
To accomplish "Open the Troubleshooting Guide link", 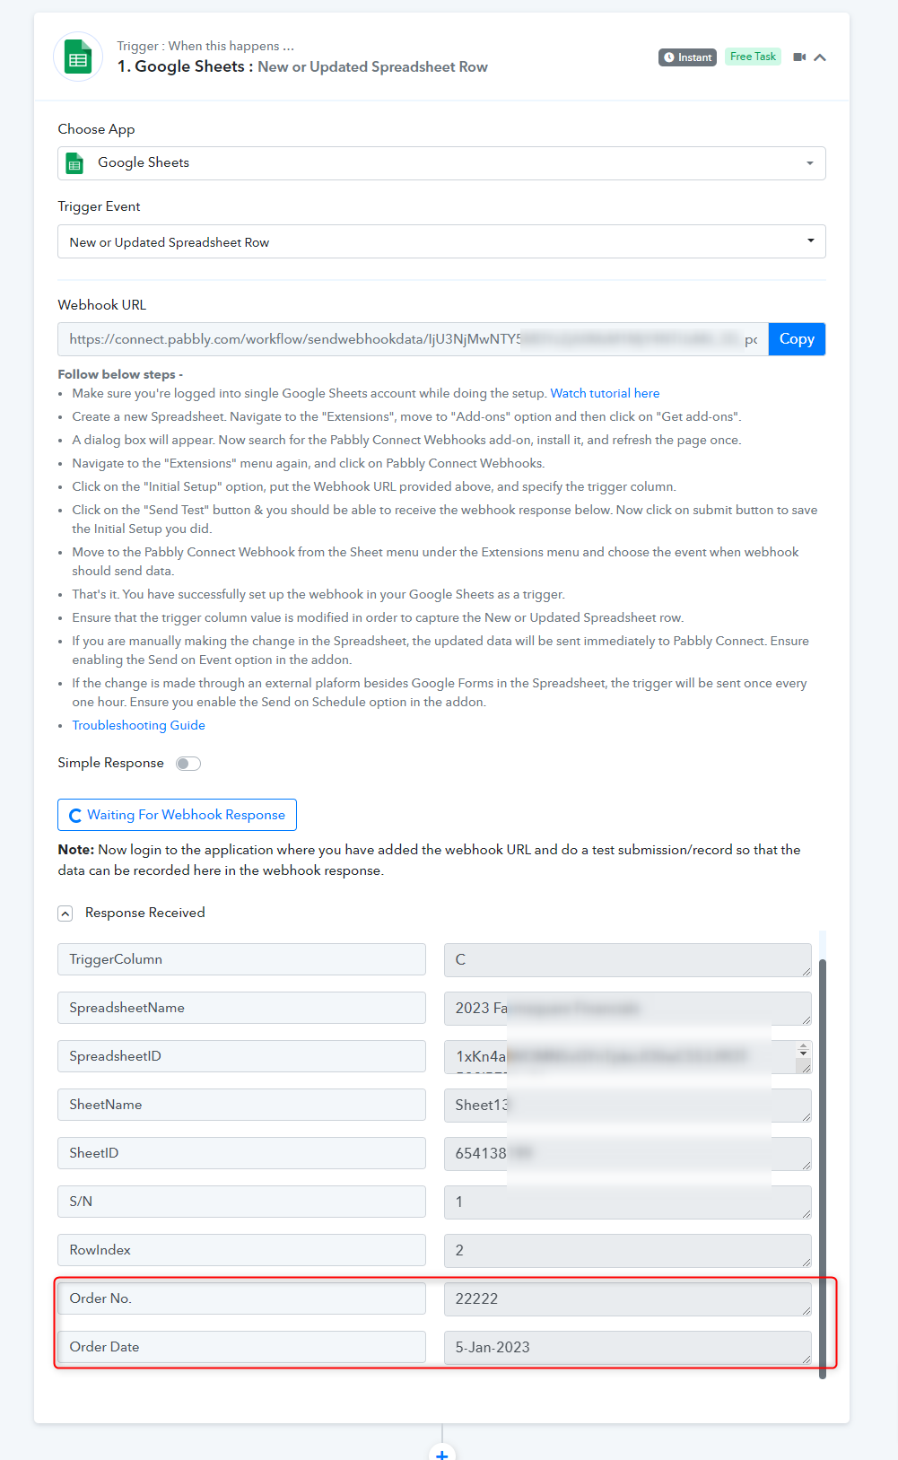I will coord(139,725).
